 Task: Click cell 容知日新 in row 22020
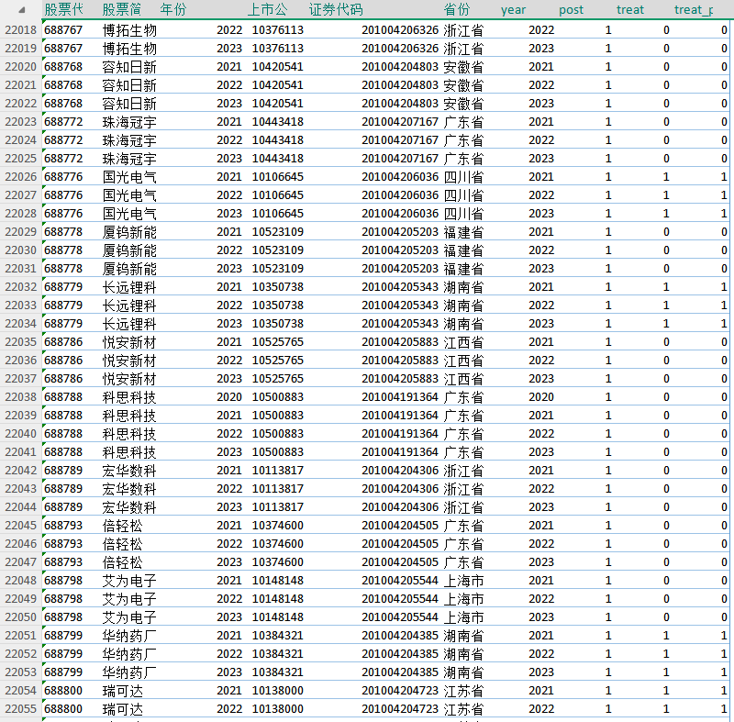click(129, 67)
